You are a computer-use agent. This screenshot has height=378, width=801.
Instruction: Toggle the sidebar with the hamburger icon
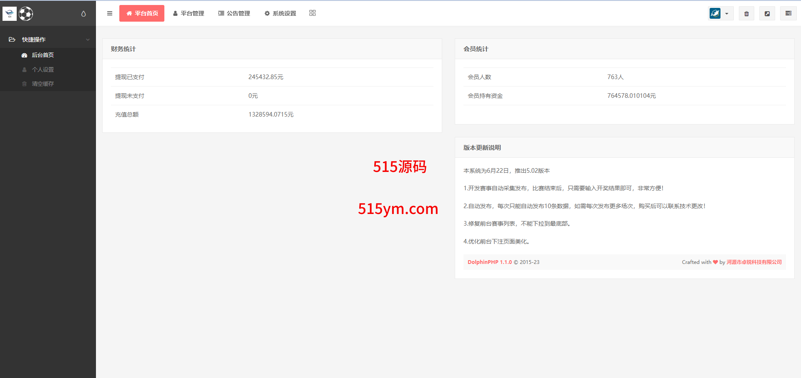point(110,13)
